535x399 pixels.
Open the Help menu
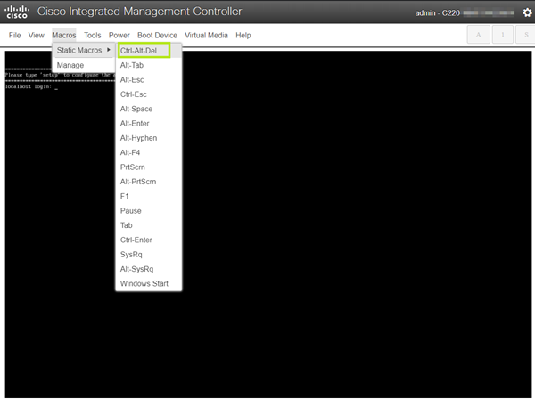coord(243,35)
